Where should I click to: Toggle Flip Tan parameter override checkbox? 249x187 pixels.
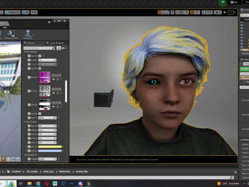(x=29, y=69)
